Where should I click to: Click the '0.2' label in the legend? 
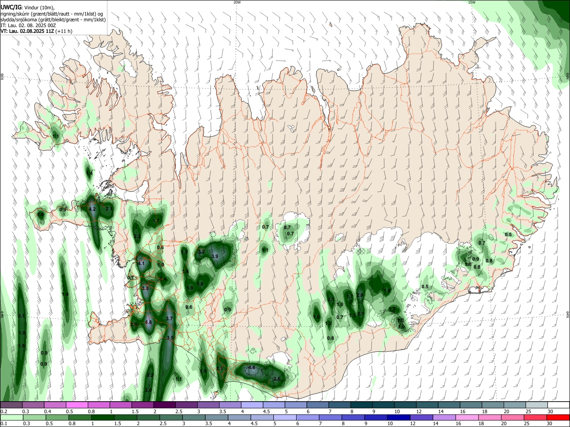point(4,411)
